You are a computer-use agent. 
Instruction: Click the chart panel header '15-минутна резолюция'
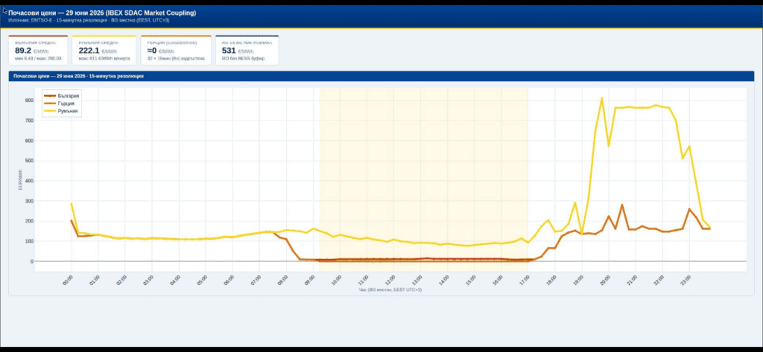(x=78, y=77)
